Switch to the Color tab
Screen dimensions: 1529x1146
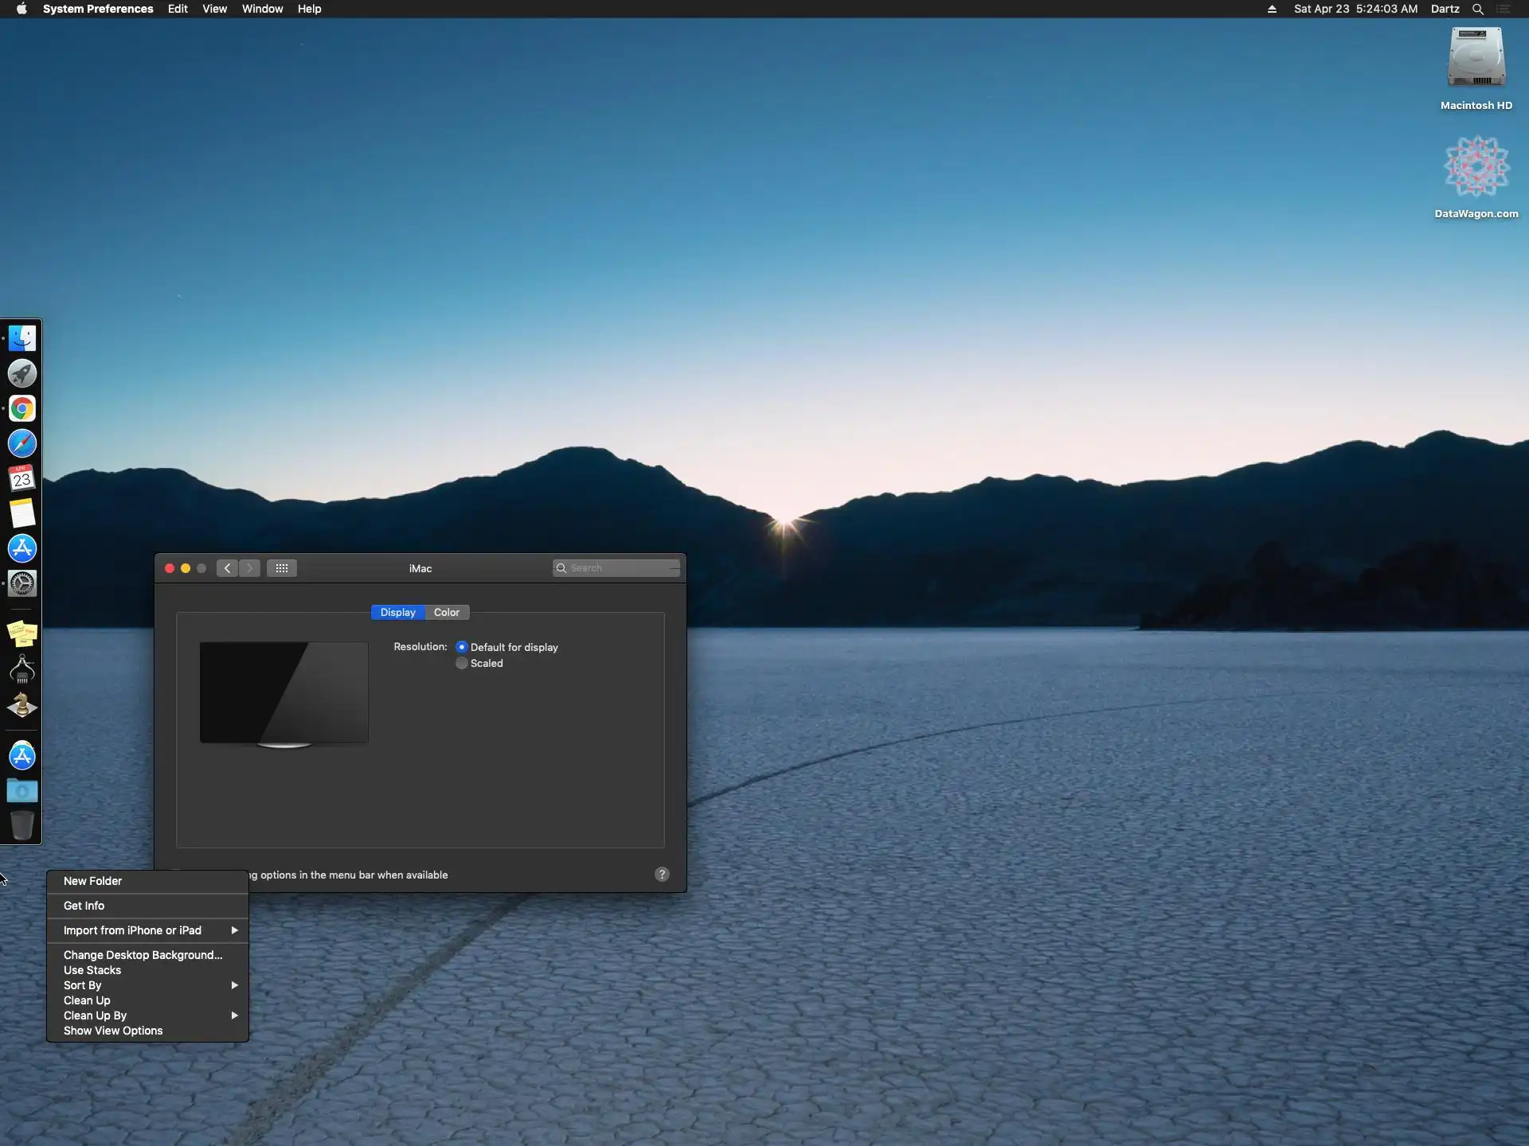[x=447, y=612]
